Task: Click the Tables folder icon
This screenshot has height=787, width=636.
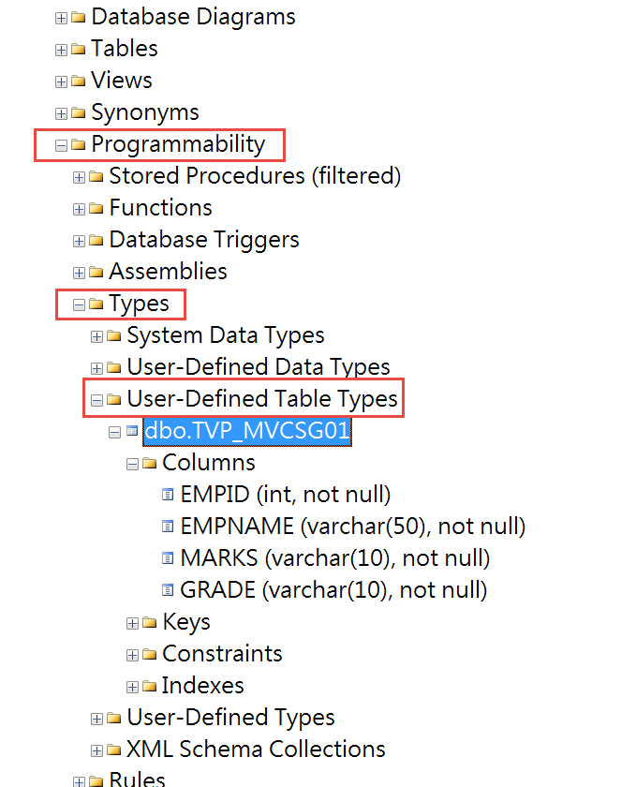Action: [x=79, y=49]
